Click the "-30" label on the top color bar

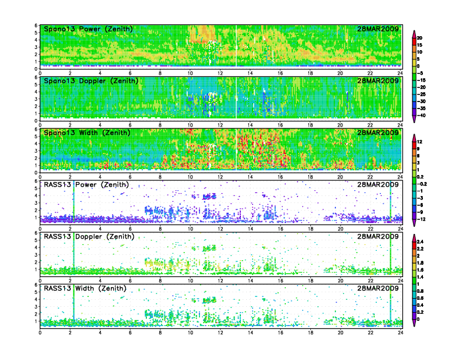click(x=421, y=101)
